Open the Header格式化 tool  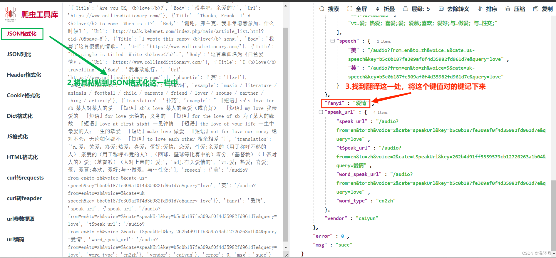[x=24, y=75]
